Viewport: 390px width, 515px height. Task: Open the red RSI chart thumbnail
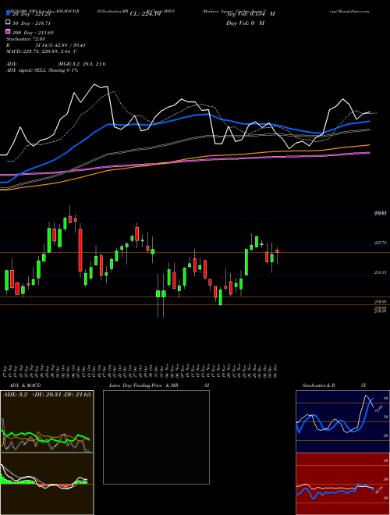pos(342,484)
